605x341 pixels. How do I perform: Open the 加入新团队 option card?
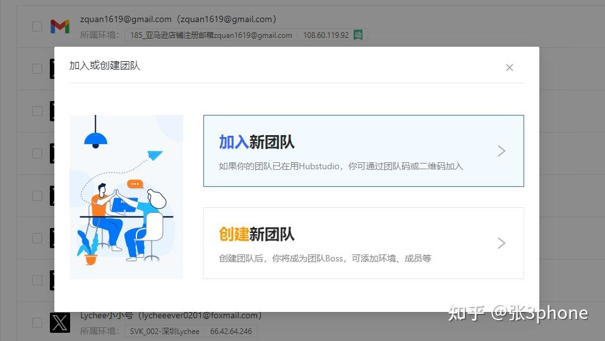(364, 151)
